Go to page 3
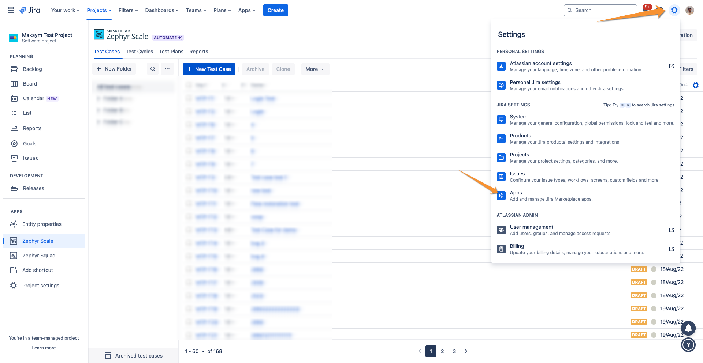Viewport: 703px width, 363px height. point(454,351)
